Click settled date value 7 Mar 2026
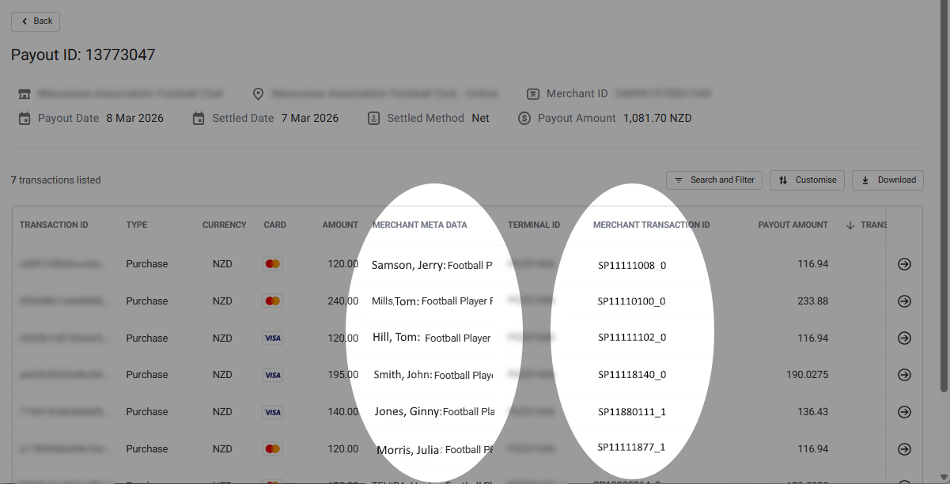Screen dimensions: 950x484 (309, 119)
